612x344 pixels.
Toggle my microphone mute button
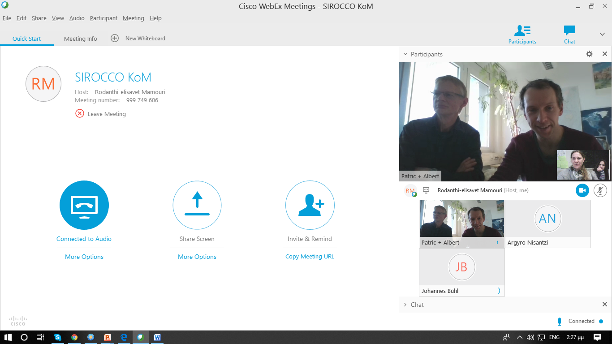[600, 190]
